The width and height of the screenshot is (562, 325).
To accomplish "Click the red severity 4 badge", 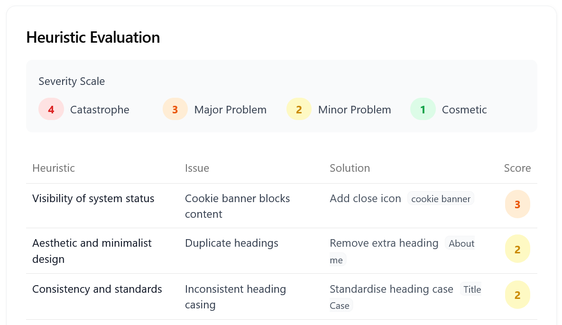I will tap(51, 110).
